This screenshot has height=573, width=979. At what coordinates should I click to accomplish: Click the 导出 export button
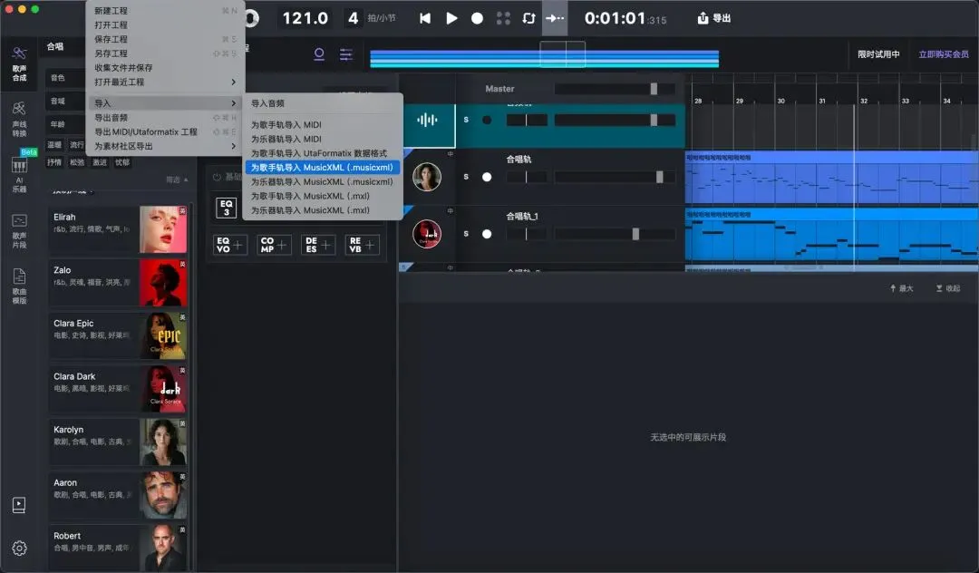point(713,18)
